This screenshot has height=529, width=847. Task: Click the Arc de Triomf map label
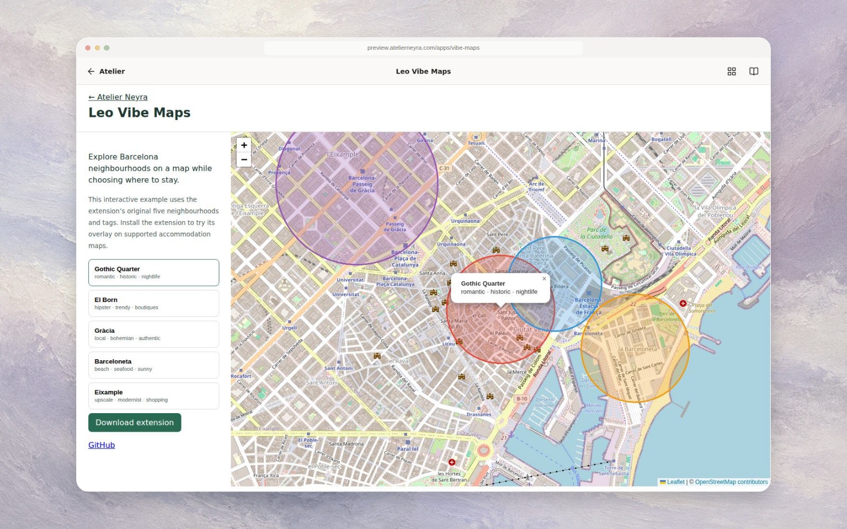tap(536, 187)
